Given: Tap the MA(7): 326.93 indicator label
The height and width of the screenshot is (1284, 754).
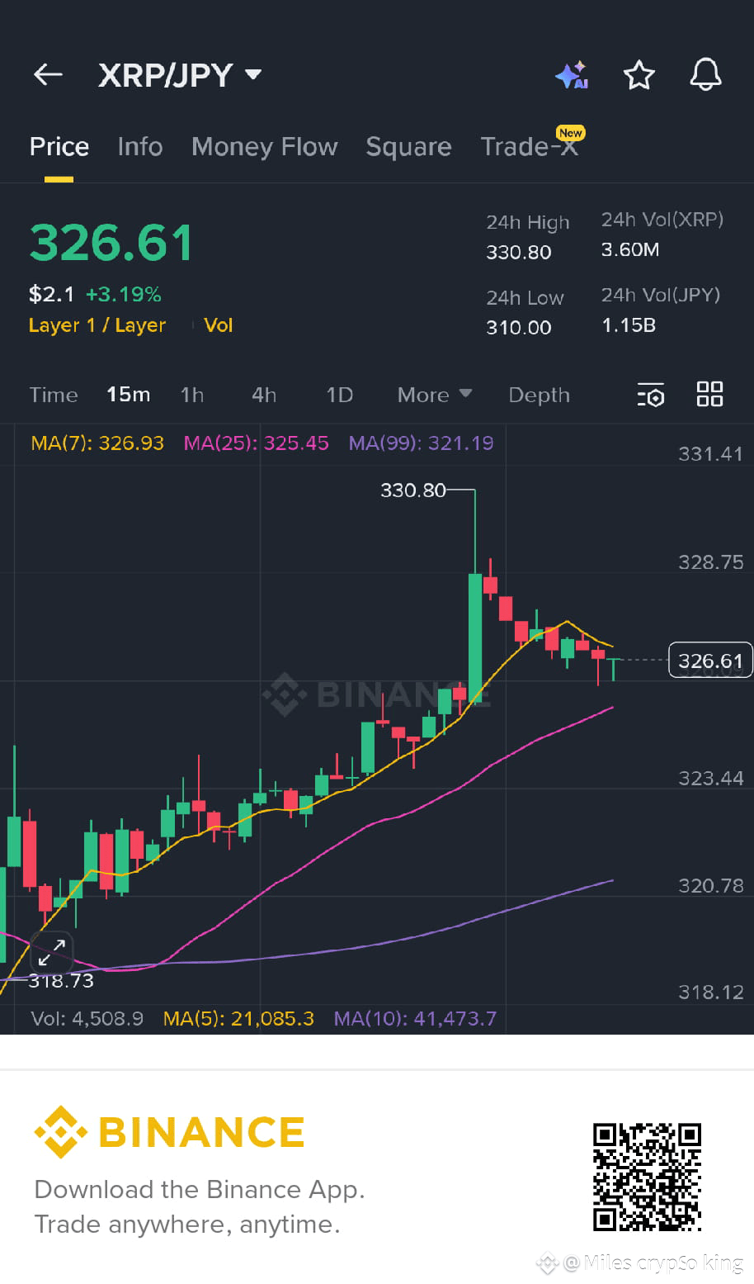Looking at the screenshot, I should click(x=97, y=443).
